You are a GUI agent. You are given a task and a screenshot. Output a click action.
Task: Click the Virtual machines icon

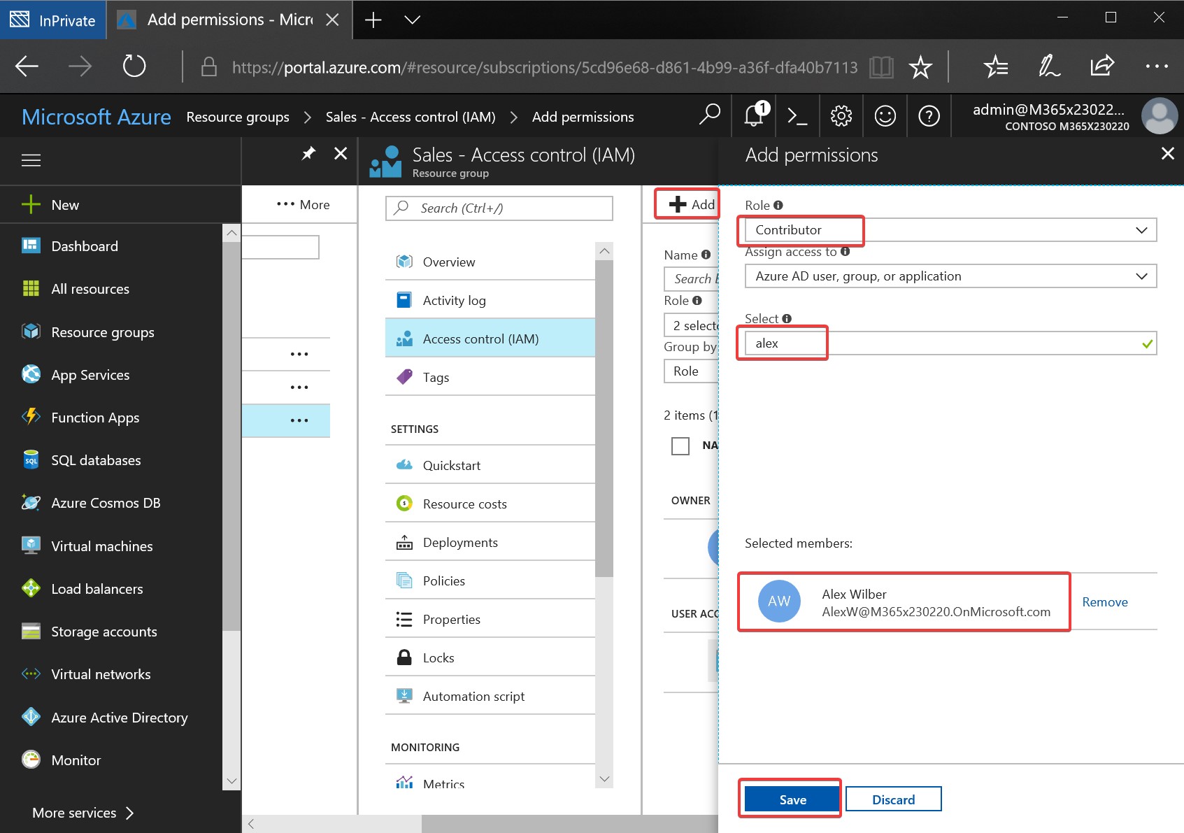point(31,546)
